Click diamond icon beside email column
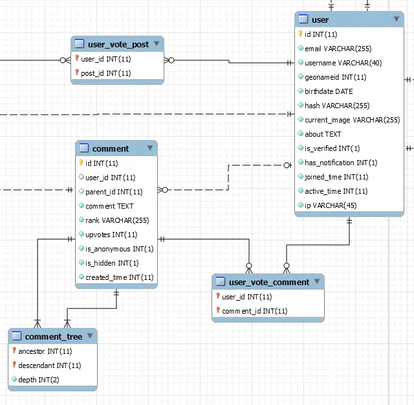Viewport: 414px width, 405px height. 300,48
